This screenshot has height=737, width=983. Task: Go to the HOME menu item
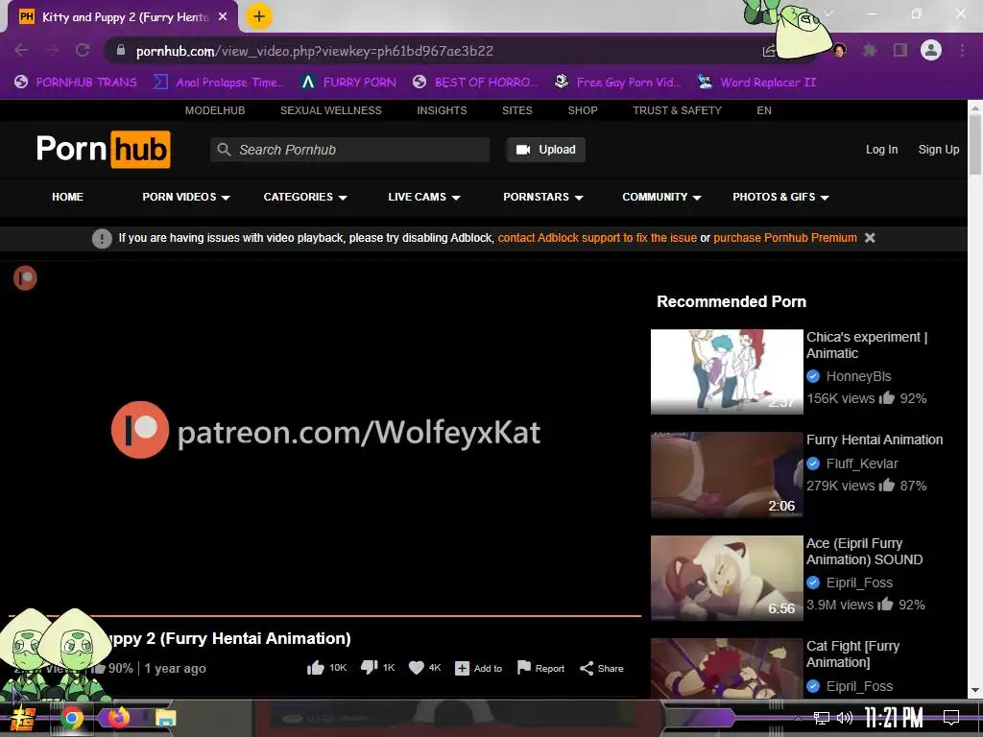click(x=68, y=197)
